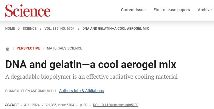Image resolution: width=214 pixels, height=109 pixels.
Task: Open the DOI link
Action: click(x=116, y=105)
